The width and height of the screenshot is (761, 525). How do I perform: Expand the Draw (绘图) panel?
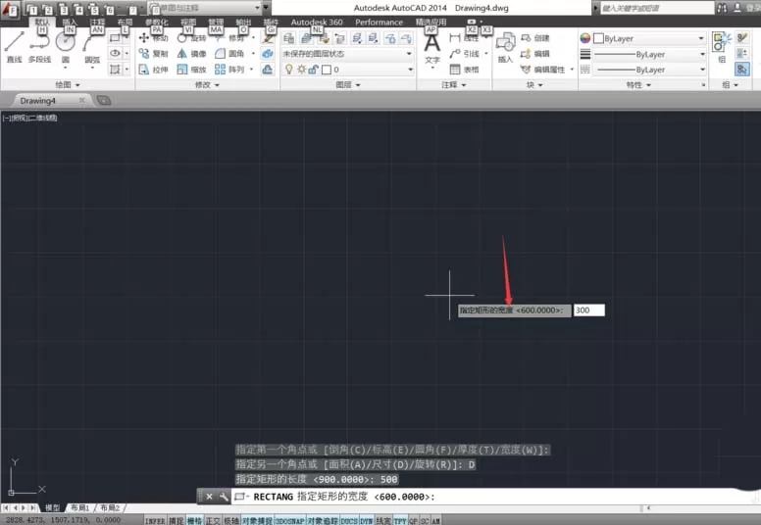coord(67,85)
